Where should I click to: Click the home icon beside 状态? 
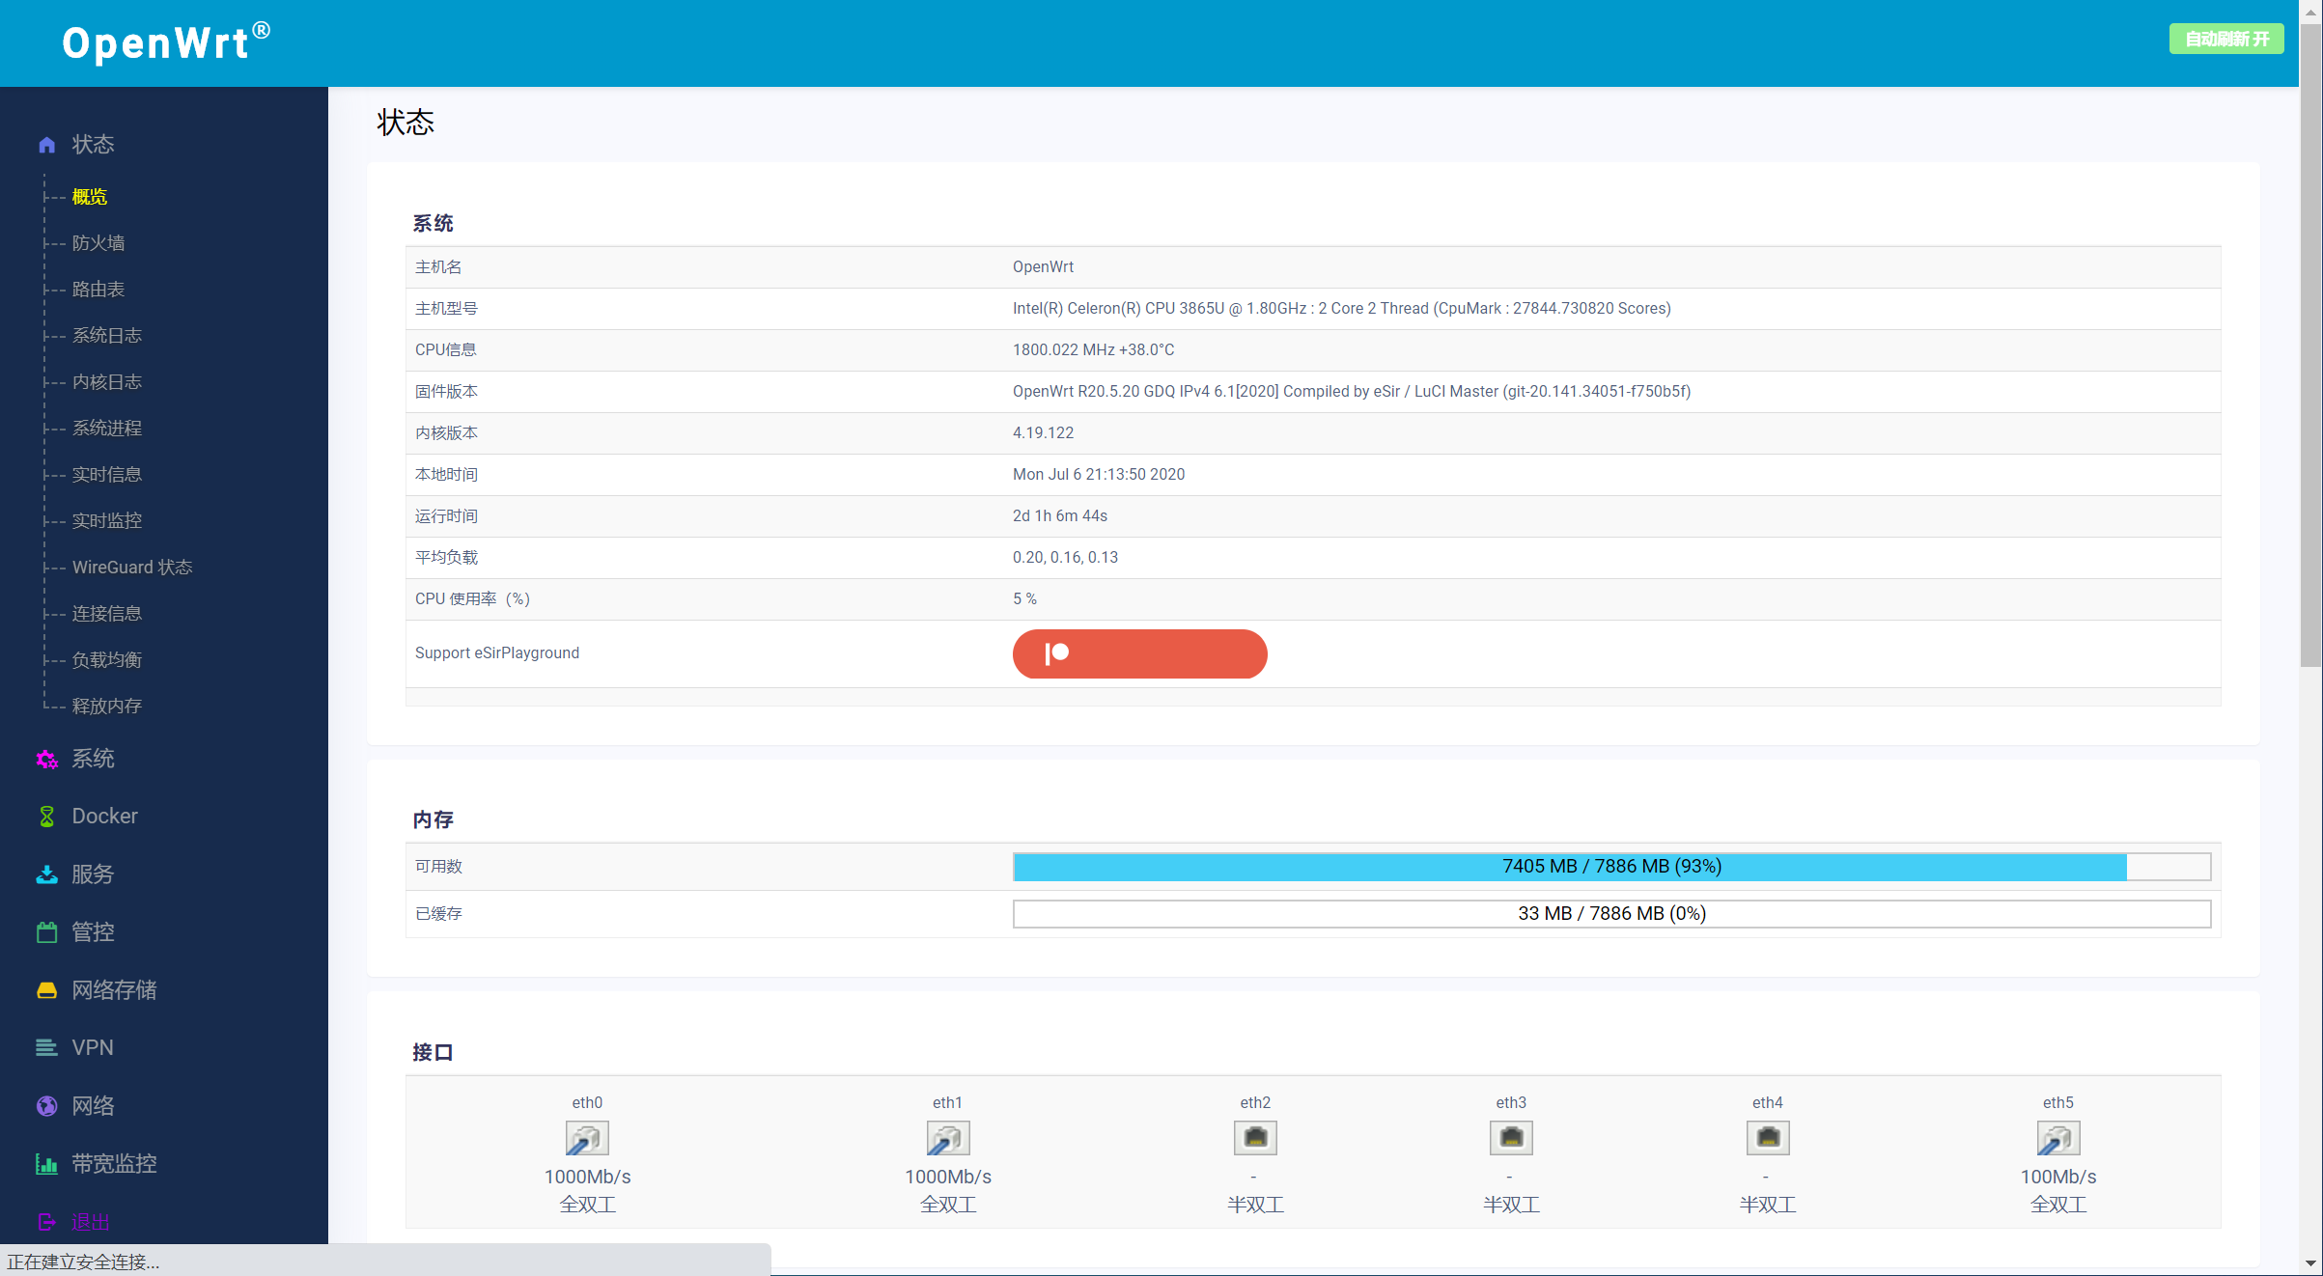(46, 145)
